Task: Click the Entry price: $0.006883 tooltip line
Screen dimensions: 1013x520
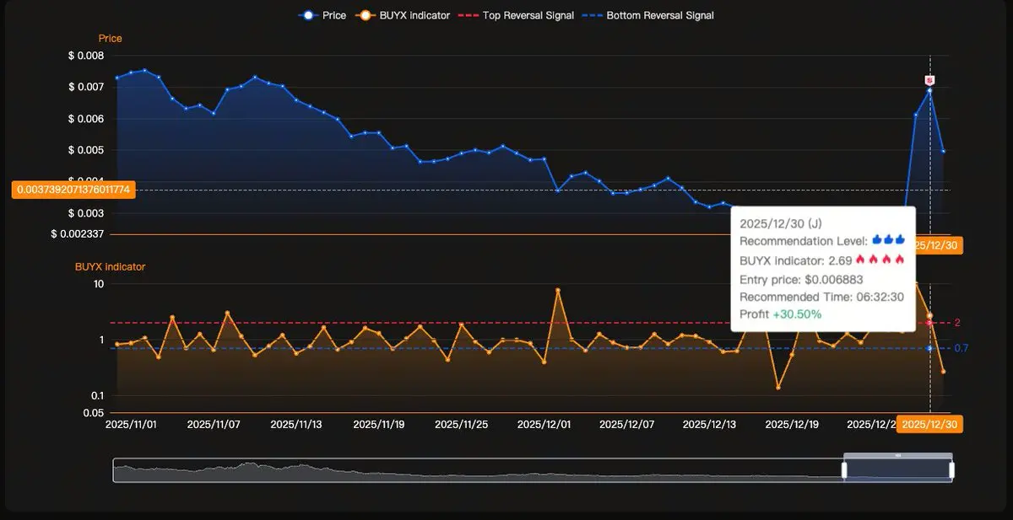Action: pos(801,279)
